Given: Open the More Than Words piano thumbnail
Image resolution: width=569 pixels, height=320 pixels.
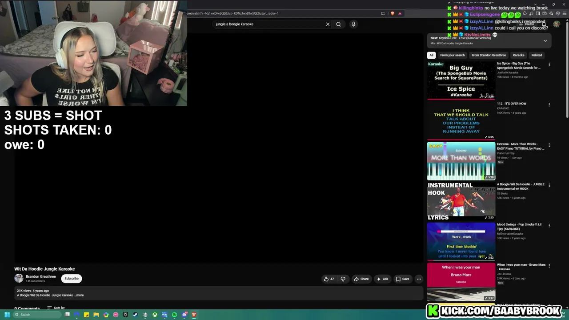Looking at the screenshot, I should point(461,161).
